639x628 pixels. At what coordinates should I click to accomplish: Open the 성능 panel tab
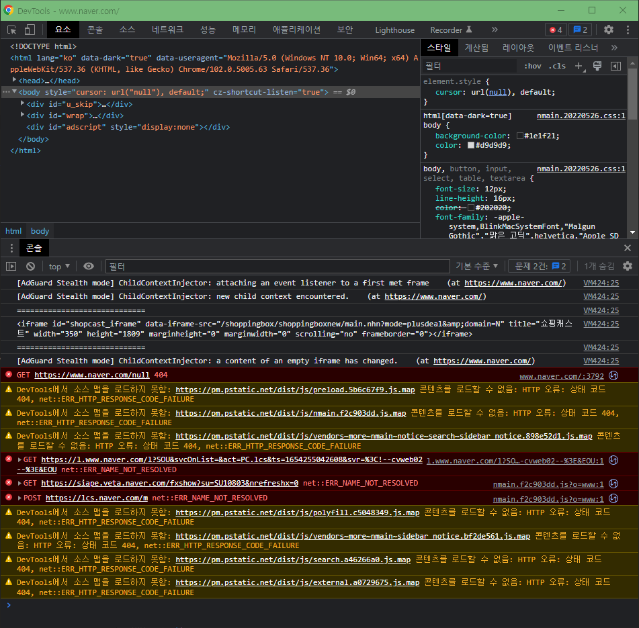pyautogui.click(x=208, y=30)
